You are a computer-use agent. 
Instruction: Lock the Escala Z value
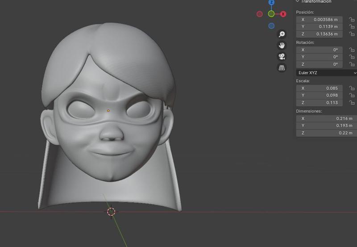point(351,103)
